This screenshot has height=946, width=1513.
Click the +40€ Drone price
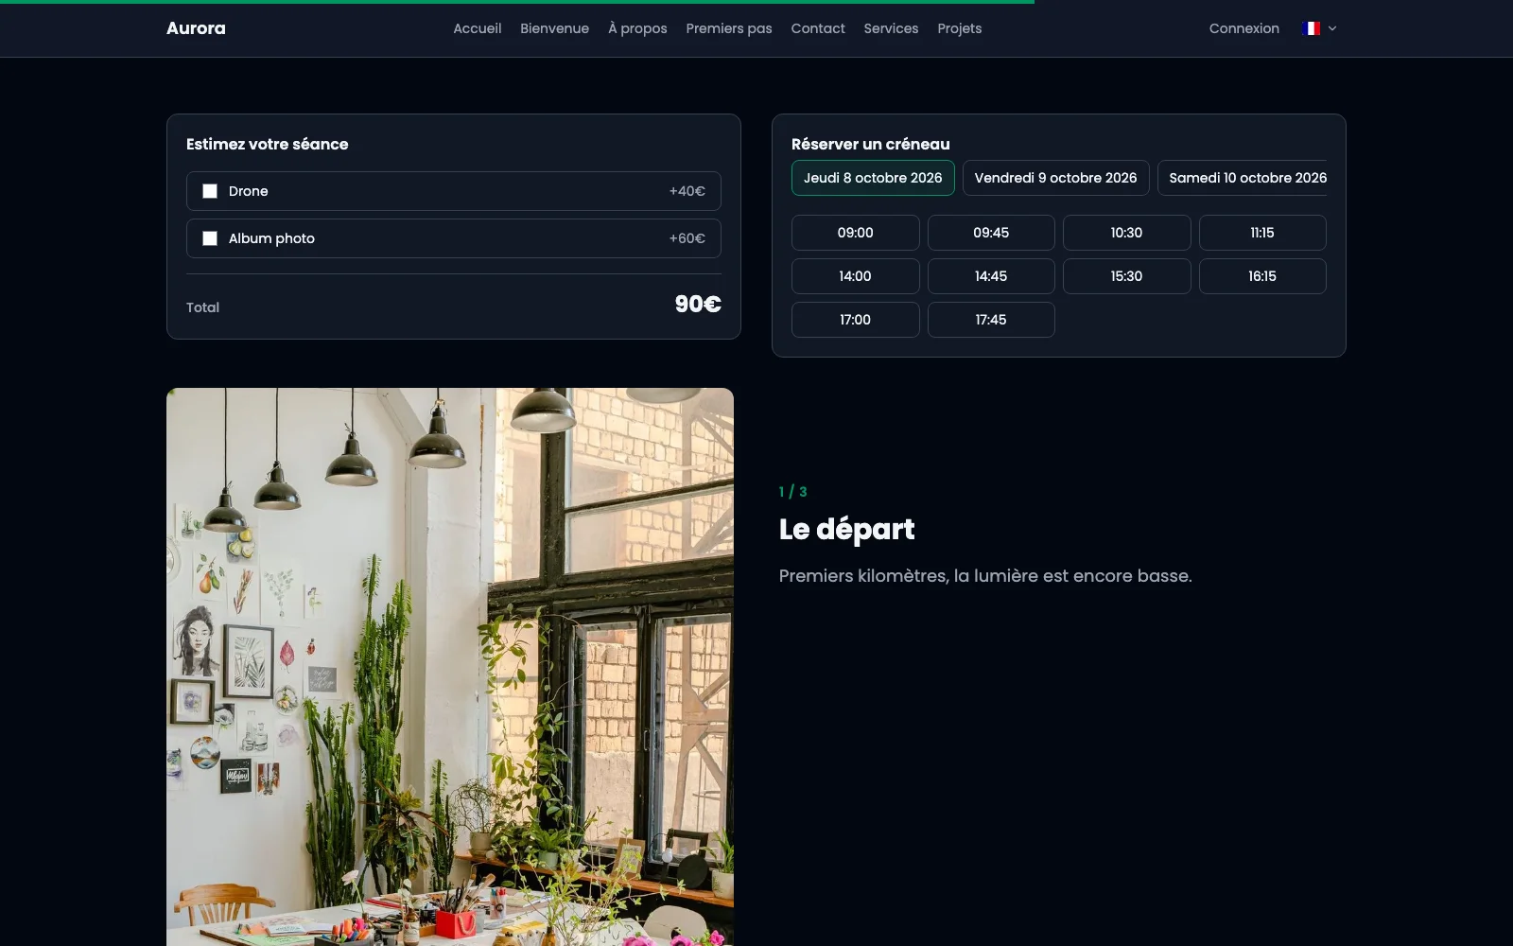[687, 191]
